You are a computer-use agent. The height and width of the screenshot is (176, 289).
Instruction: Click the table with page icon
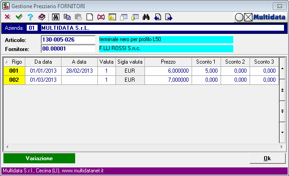pos(124,17)
